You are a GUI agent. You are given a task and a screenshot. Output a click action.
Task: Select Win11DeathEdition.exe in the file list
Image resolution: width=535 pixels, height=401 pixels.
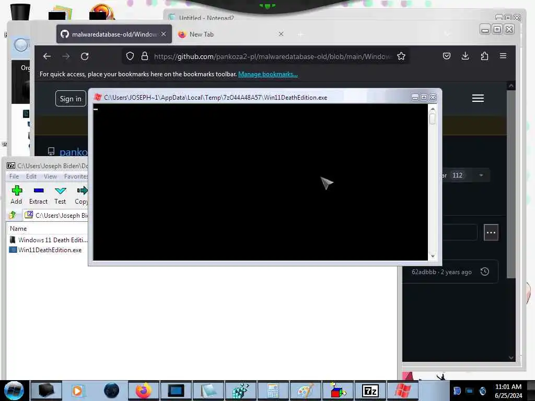(x=46, y=250)
